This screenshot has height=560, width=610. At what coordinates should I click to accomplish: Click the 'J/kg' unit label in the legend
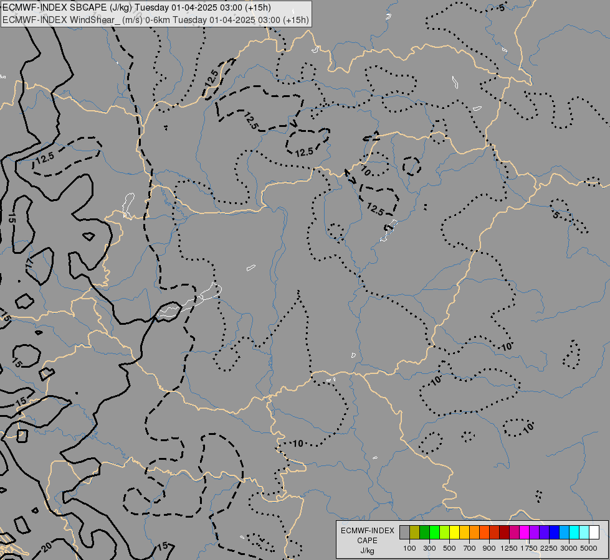coord(367,551)
